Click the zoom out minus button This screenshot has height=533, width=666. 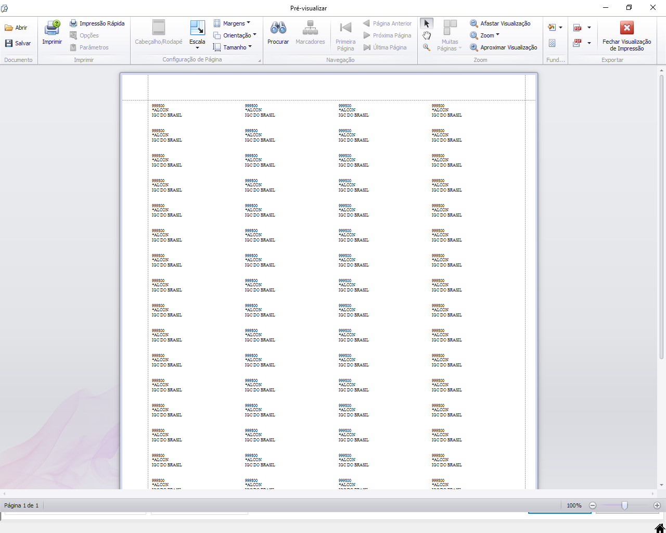tap(593, 505)
